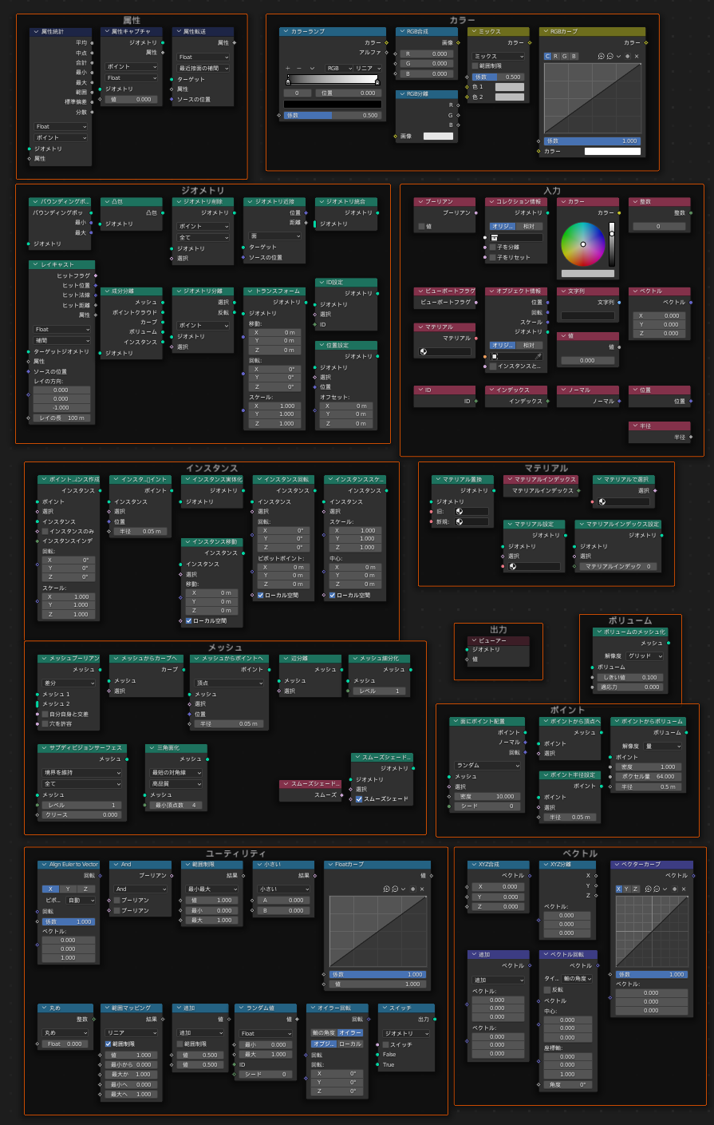Viewport: 714px width, 1125px height.
Task: Click the reset X icon in RGBカーブ node
Action: point(637,56)
